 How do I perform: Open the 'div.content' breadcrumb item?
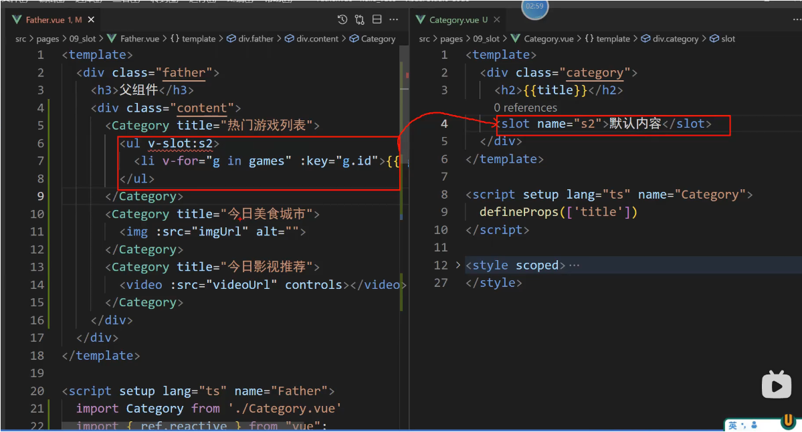(312, 39)
